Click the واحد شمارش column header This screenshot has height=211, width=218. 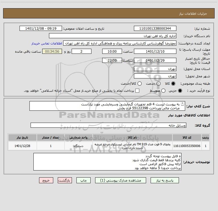click(x=78, y=138)
